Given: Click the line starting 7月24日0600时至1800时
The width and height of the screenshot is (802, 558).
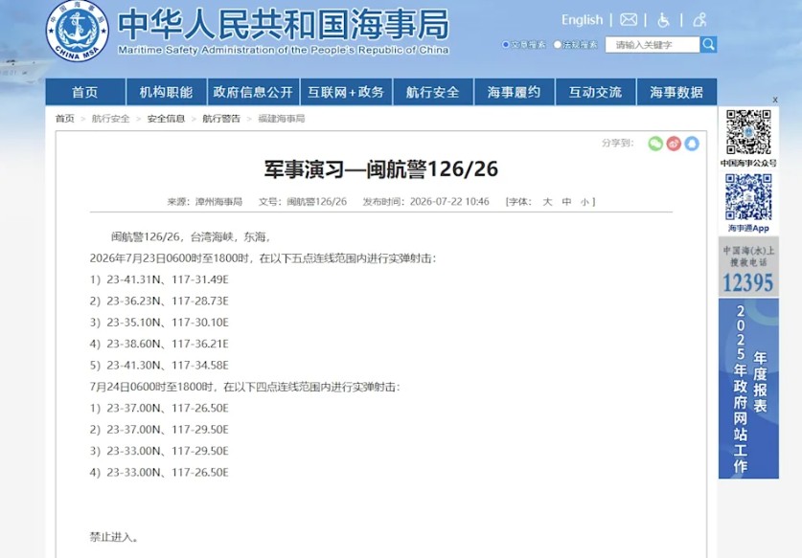Looking at the screenshot, I should point(244,388).
